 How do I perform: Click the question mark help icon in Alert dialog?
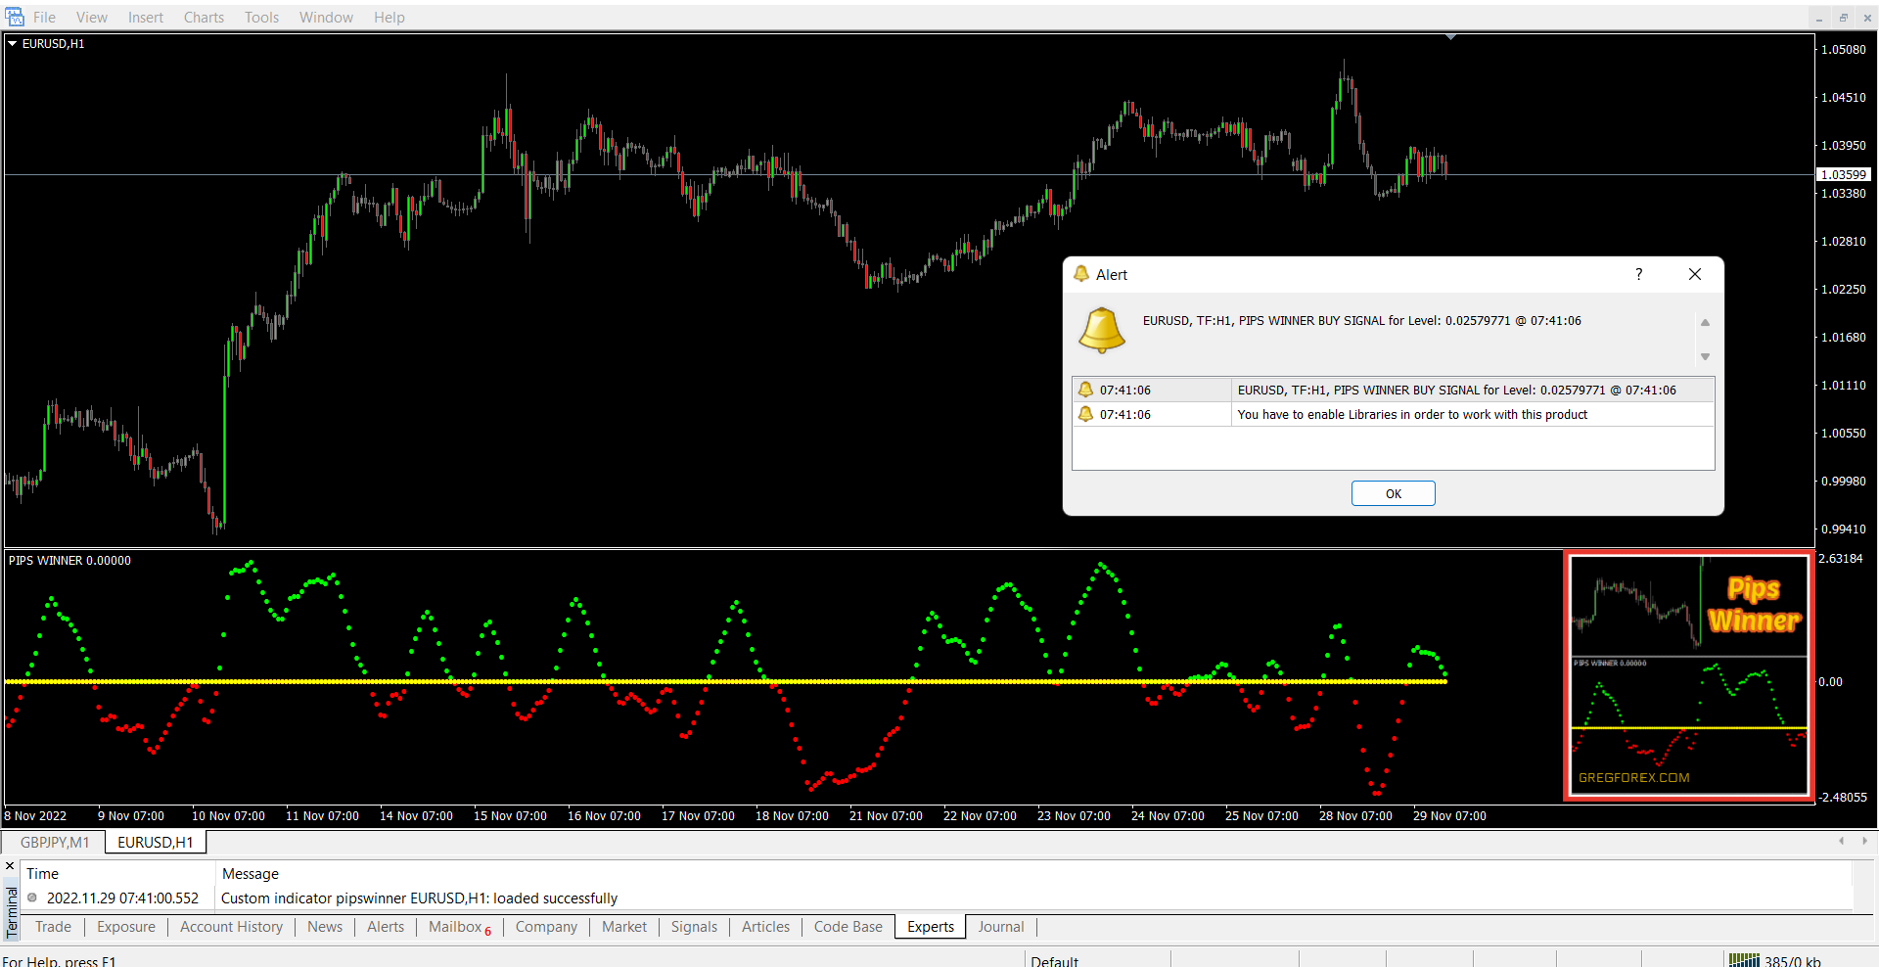point(1639,275)
